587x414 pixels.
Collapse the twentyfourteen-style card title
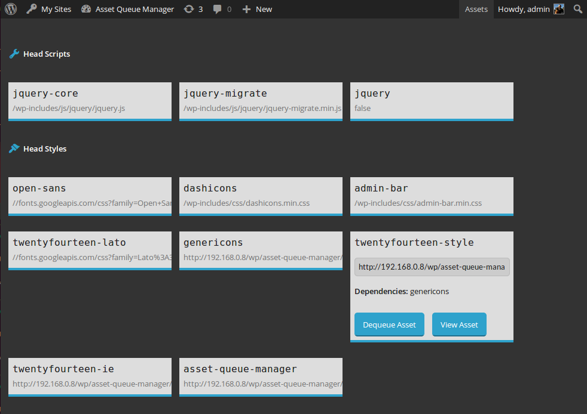tap(414, 243)
